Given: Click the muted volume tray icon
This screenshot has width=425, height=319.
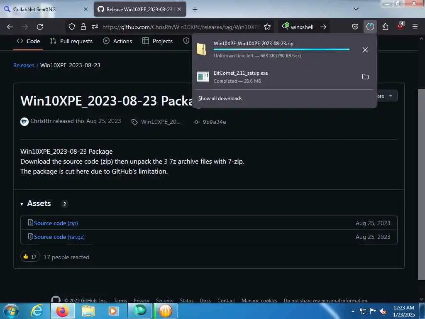Looking at the screenshot, I should [383, 311].
